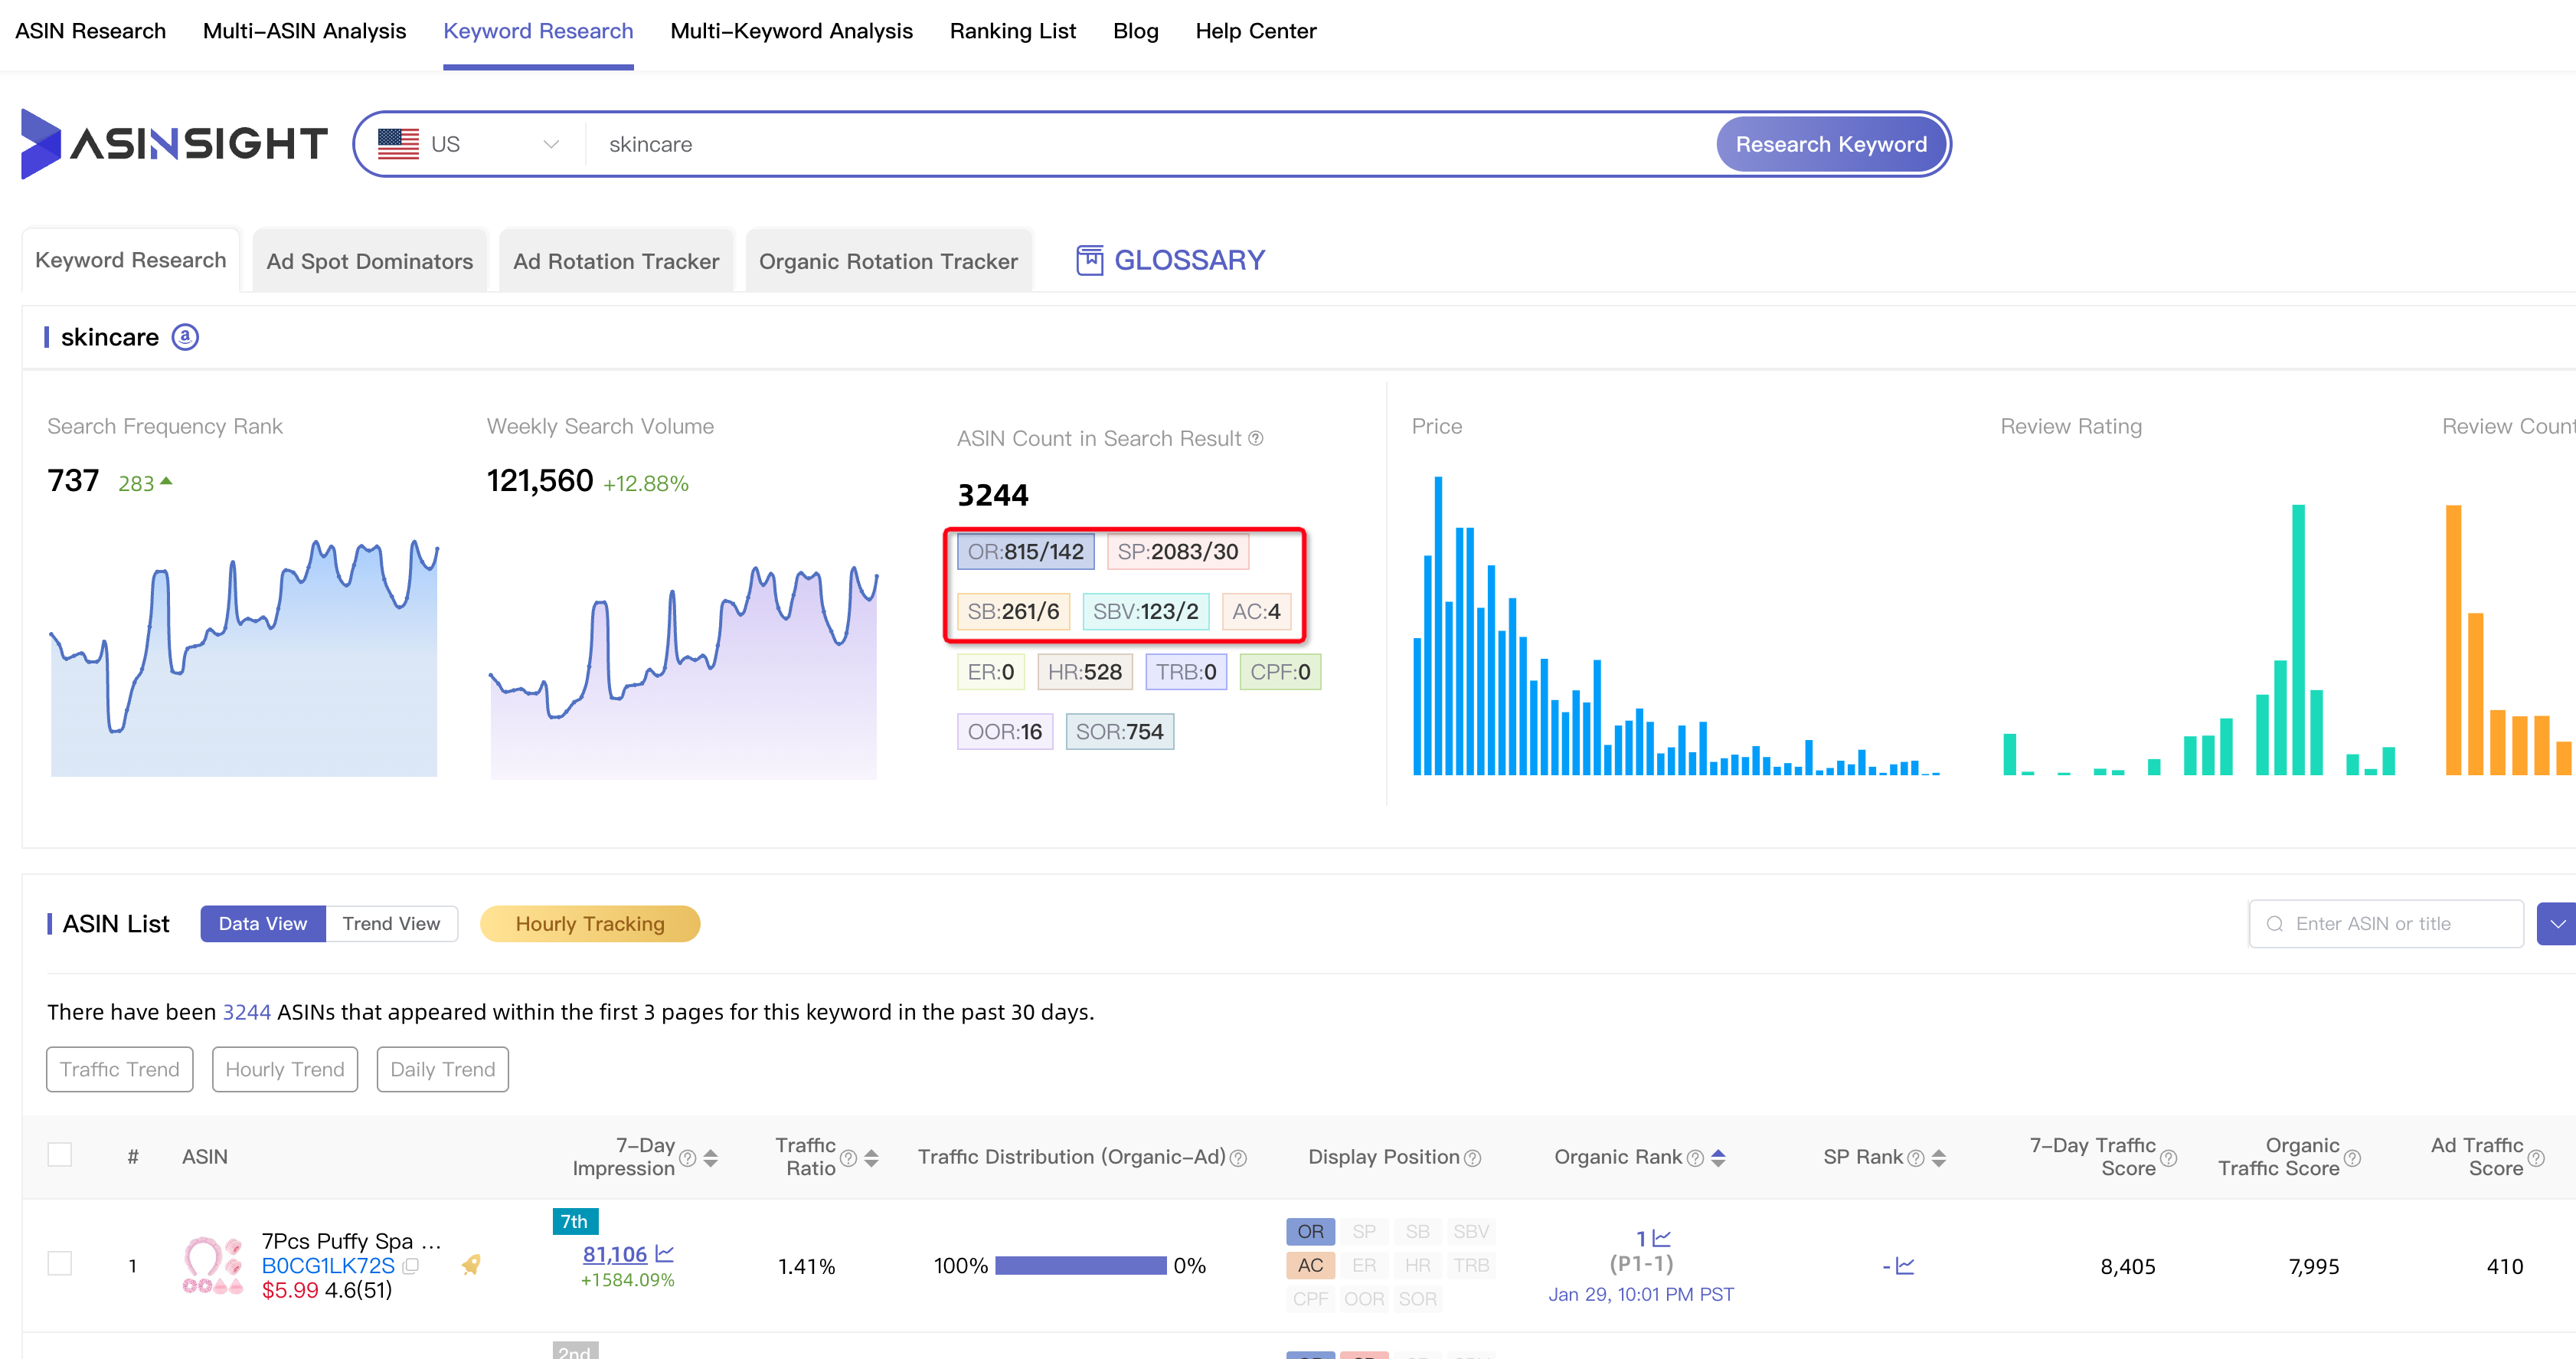The image size is (2576, 1359).
Task: Open the Keyword Research top menu
Action: [x=538, y=31]
